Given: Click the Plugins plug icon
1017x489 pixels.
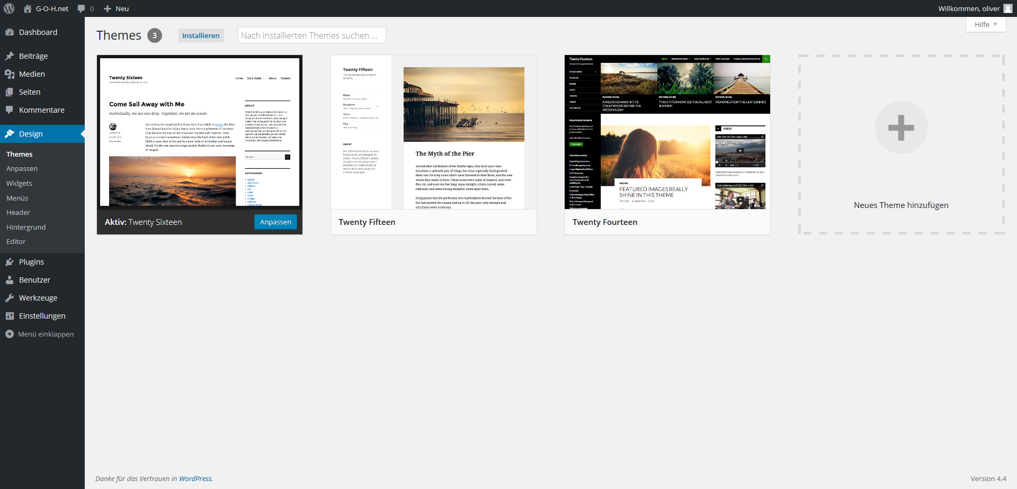Looking at the screenshot, I should [10, 262].
